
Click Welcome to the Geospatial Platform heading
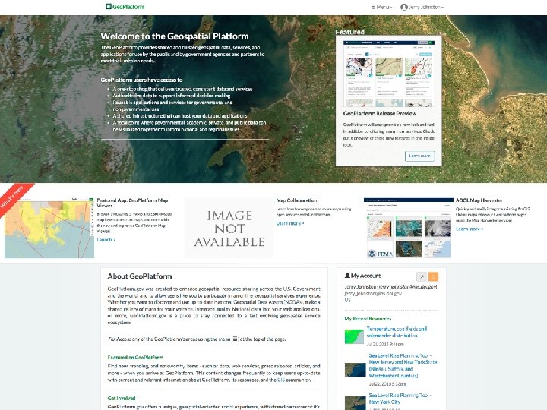tap(175, 36)
